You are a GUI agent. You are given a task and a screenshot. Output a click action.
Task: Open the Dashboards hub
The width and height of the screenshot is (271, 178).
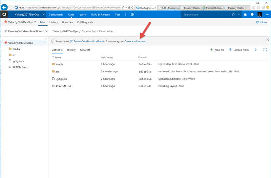click(x=56, y=15)
